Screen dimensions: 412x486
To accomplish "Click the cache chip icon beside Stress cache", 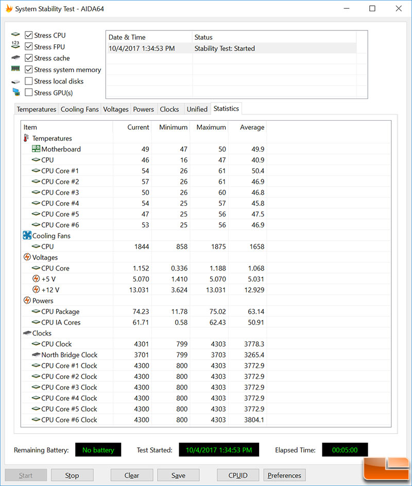I will (x=15, y=58).
